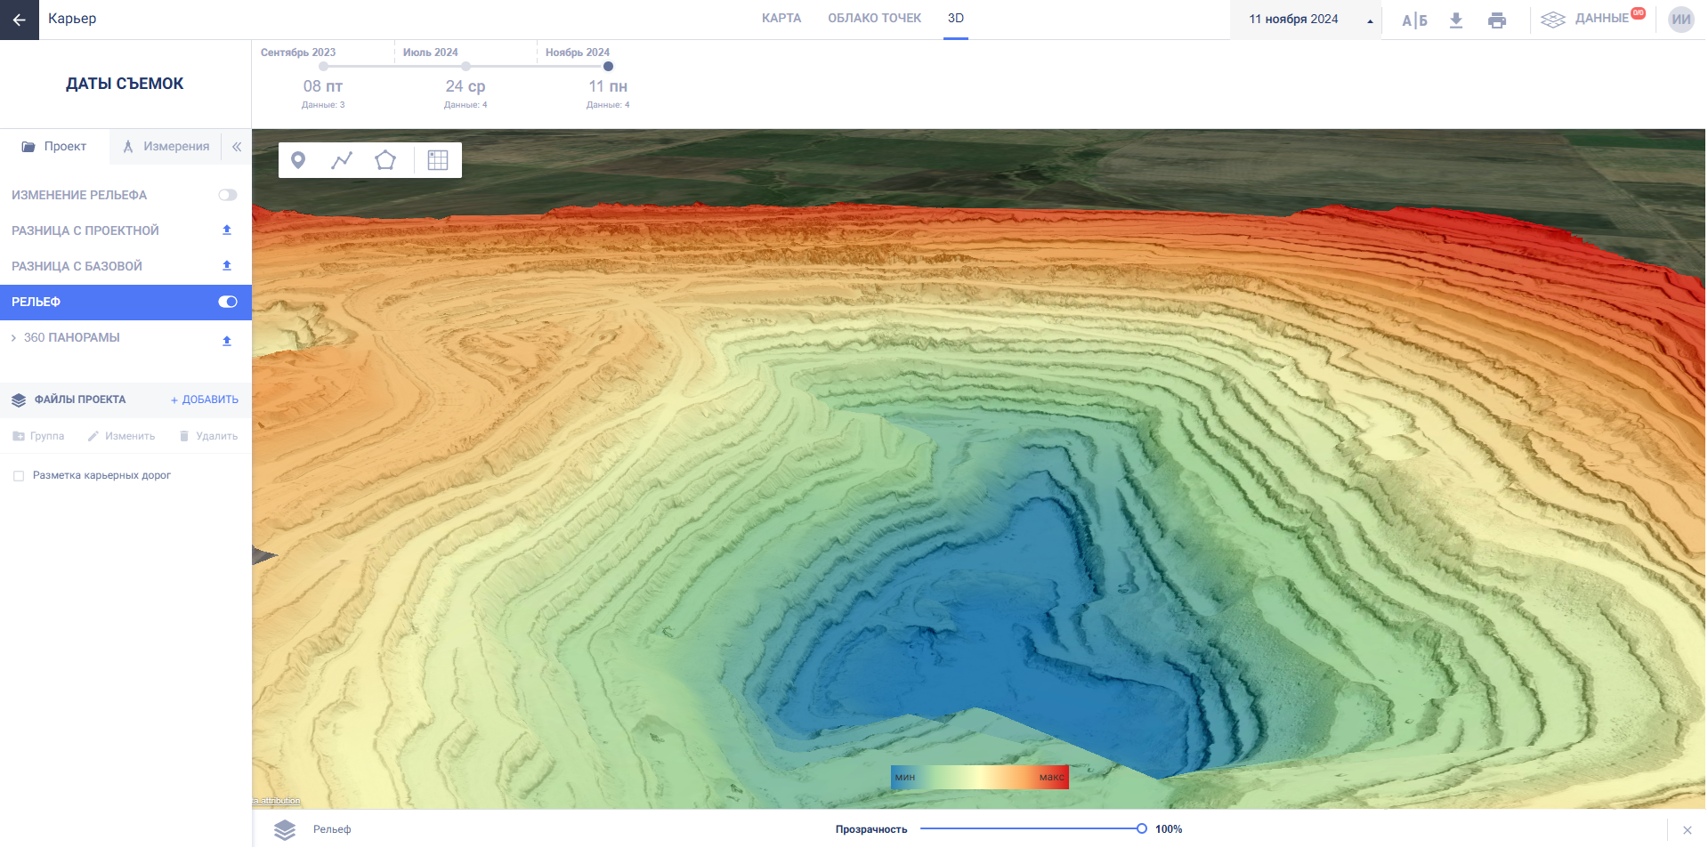The image size is (1708, 856).
Task: Click the print icon
Action: point(1497,20)
